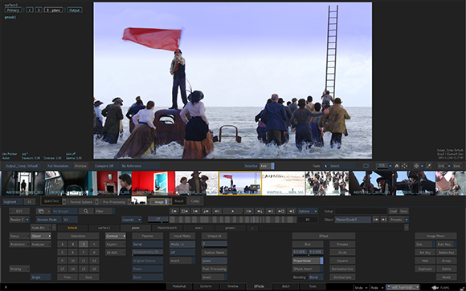Screen dimensions: 466x291
Task: Open the Priority dropdown
Action: click(x=19, y=269)
